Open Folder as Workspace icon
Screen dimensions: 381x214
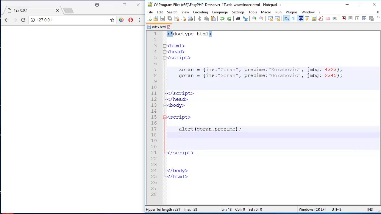click(x=328, y=18)
